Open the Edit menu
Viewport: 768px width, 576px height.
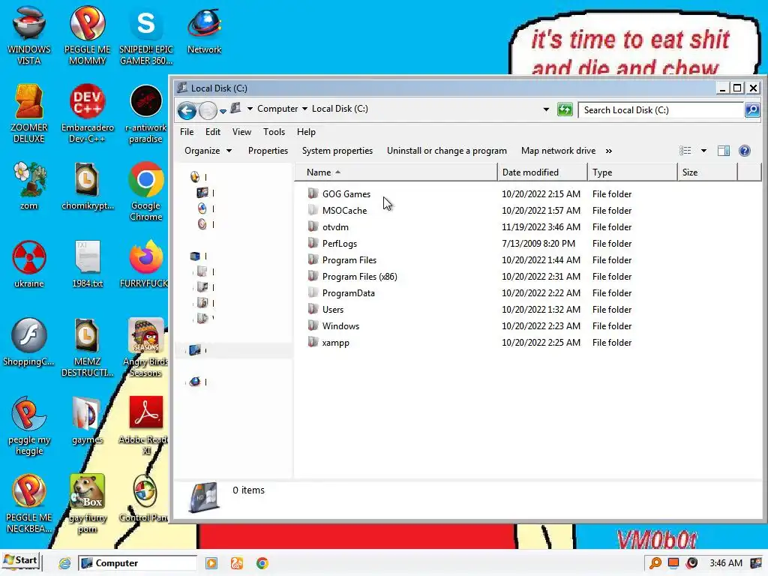click(x=212, y=132)
